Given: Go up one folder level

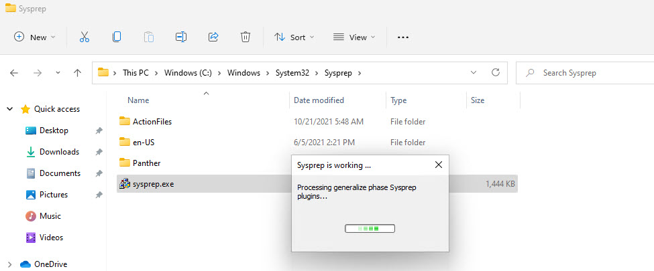Looking at the screenshot, I should [x=77, y=73].
